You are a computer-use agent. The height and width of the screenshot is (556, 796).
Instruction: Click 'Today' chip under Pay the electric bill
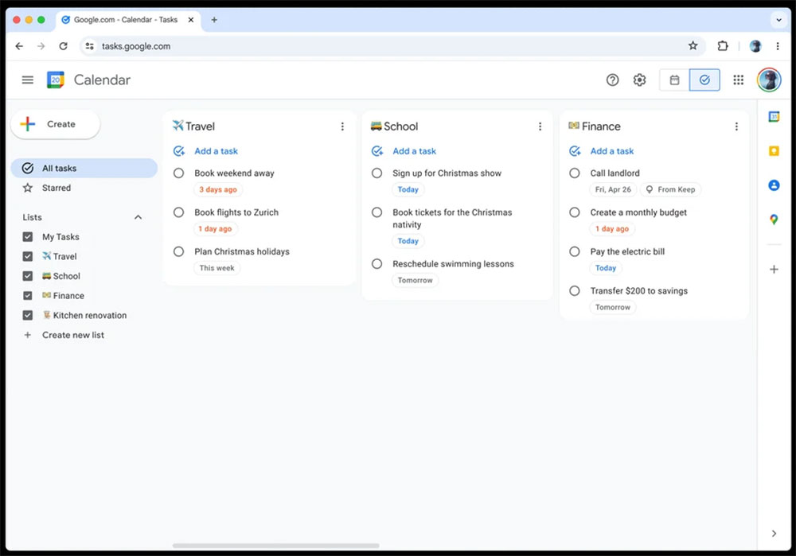[x=605, y=268]
